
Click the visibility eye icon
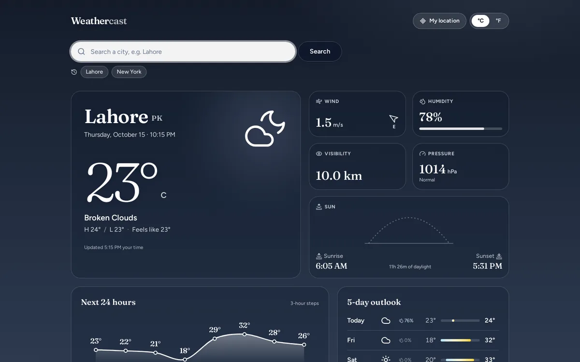tap(319, 153)
